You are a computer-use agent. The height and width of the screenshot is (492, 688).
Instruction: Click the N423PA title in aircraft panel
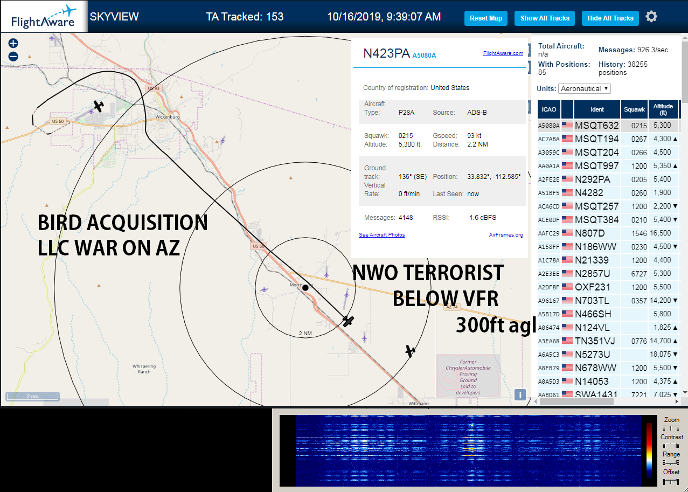386,53
